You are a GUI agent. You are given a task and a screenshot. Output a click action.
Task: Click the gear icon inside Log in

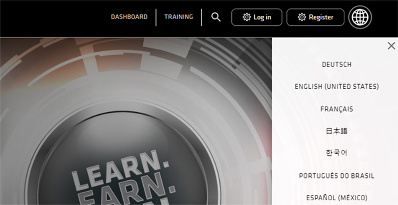[246, 17]
